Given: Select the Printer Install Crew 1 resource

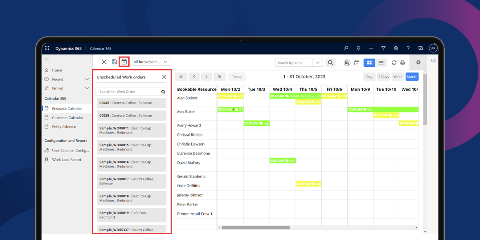Looking at the screenshot, I should pyautogui.click(x=195, y=214).
